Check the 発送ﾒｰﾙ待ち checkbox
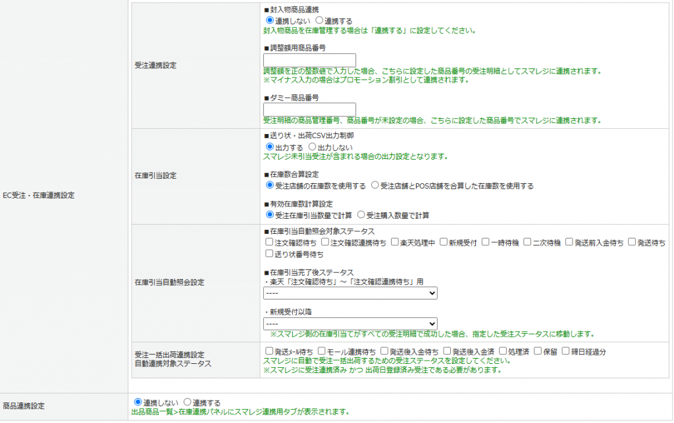 pyautogui.click(x=269, y=351)
